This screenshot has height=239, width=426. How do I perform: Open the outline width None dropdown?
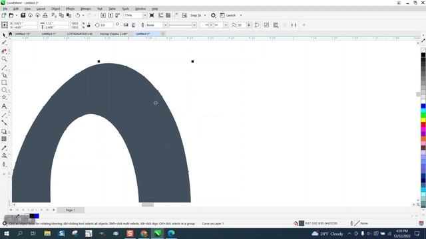click(x=165, y=25)
